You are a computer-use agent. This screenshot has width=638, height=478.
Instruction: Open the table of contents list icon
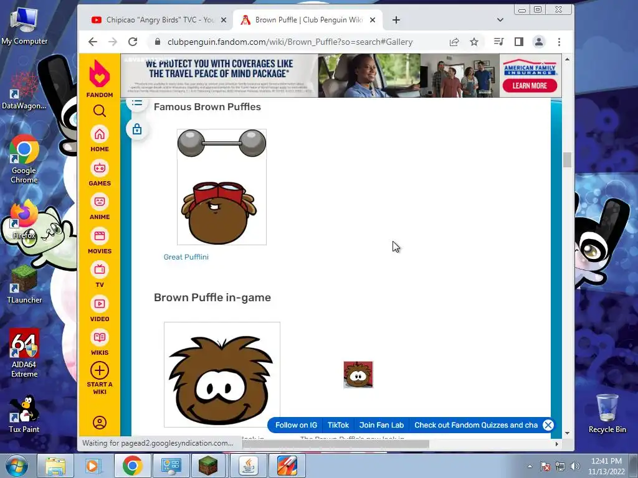(x=137, y=103)
